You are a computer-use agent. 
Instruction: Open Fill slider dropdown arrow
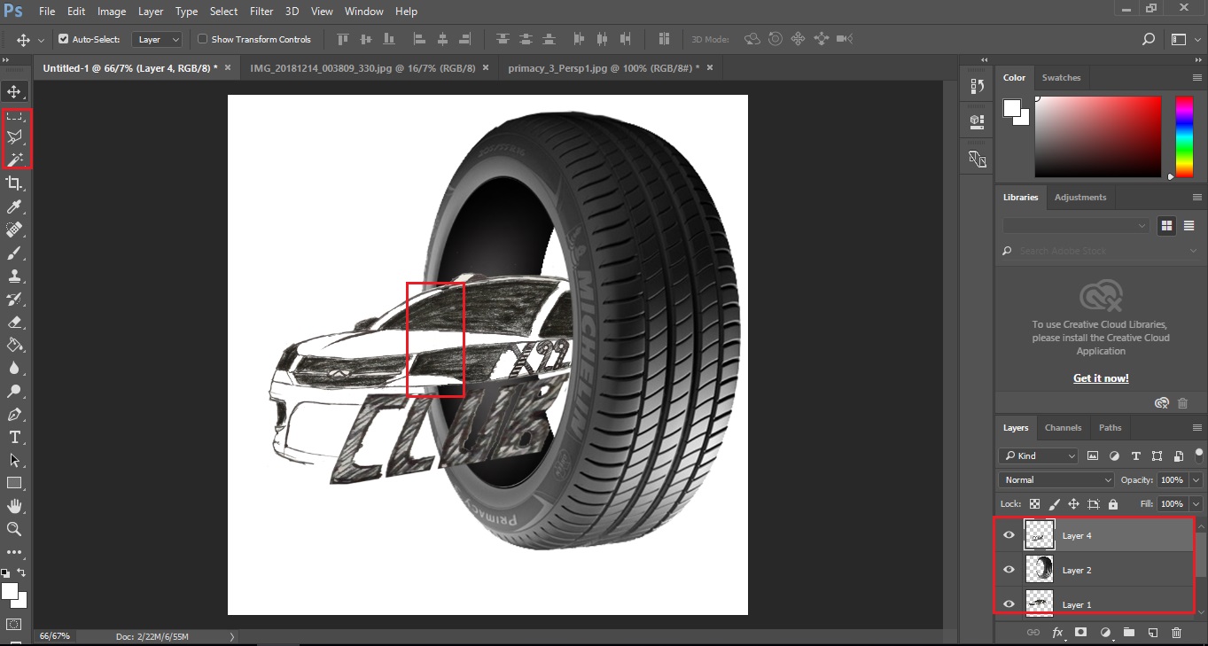tap(1196, 503)
